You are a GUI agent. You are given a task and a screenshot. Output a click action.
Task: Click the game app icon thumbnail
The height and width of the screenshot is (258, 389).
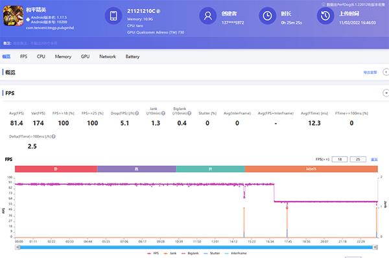[x=13, y=16]
